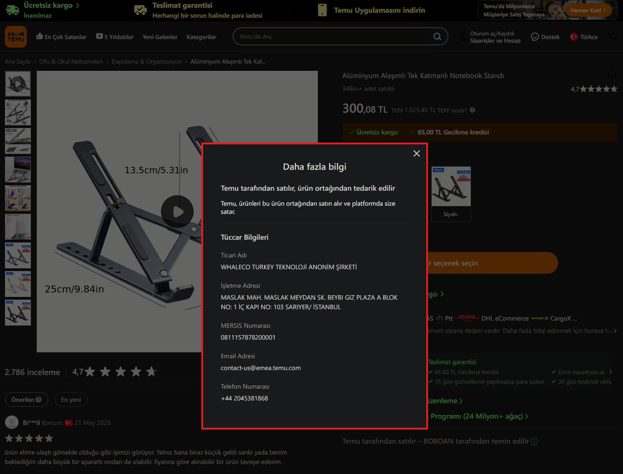Click the 65,00 TL Gecikme kredisi badge
The image size is (623, 474).
pos(449,132)
